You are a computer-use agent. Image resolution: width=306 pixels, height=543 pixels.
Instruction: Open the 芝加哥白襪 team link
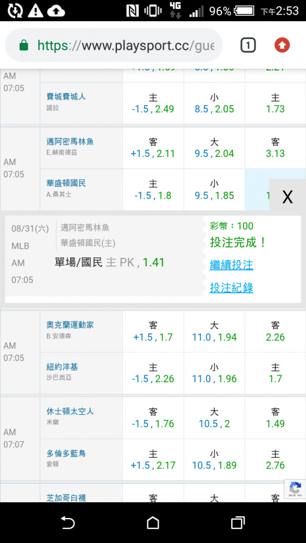66,498
